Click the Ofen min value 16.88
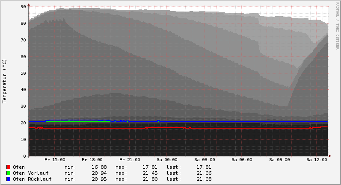The width and height of the screenshot is (341, 185). click(99, 167)
